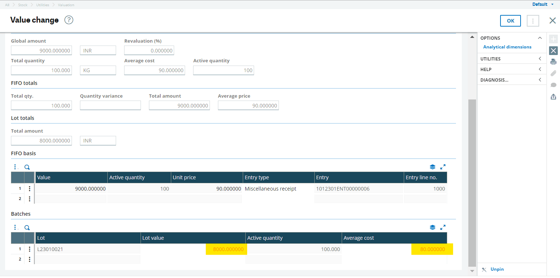Screen dimensions: 560x278
Task: Open the row 1 actions menu in Batches
Action: 30,250
